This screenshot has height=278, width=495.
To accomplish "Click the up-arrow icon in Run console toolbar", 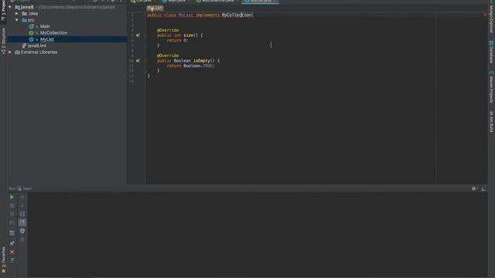I will tap(22, 197).
